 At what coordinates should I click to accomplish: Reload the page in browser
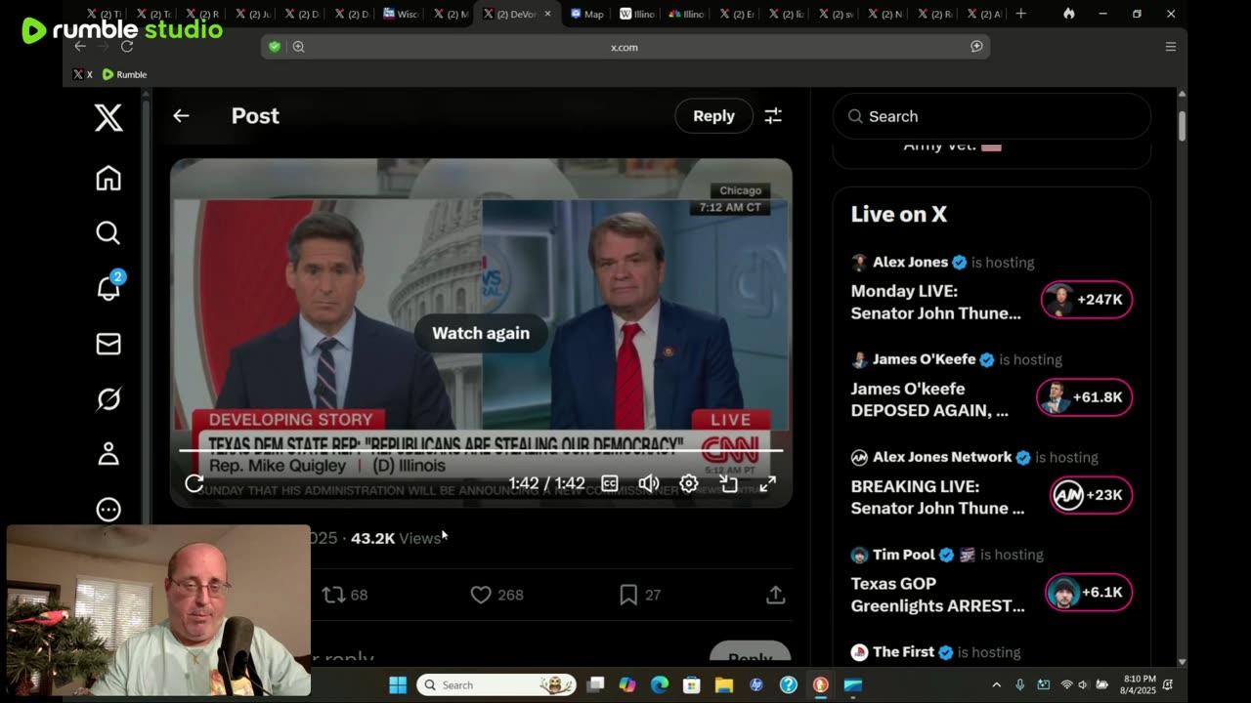coord(127,46)
